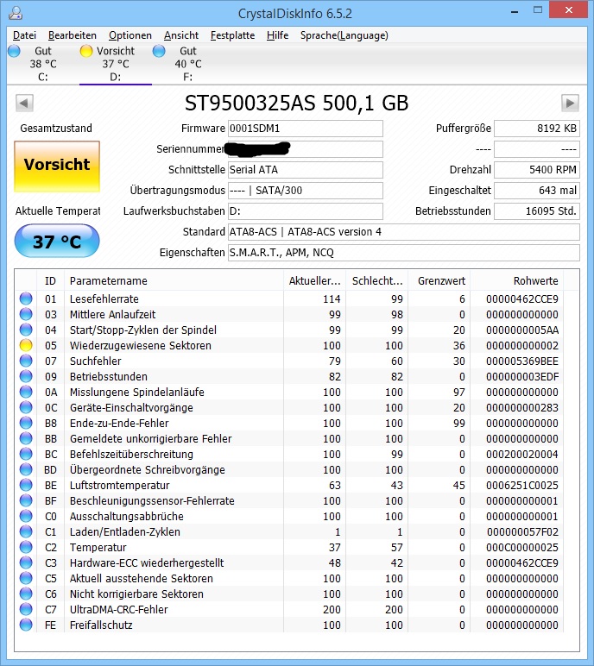Click the Aktueller... column header
The height and width of the screenshot is (666, 594).
[314, 280]
